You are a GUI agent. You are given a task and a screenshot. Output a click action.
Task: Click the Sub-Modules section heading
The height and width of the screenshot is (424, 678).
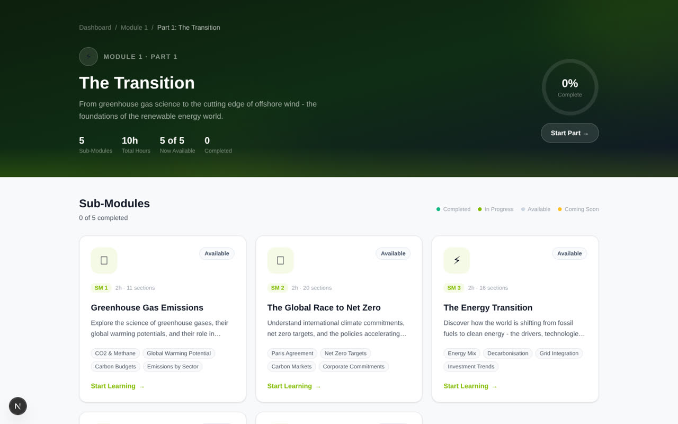(x=114, y=204)
